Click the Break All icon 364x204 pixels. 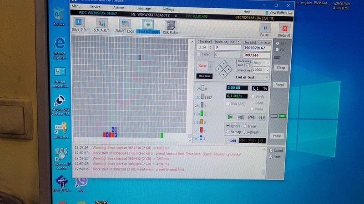(x=284, y=29)
